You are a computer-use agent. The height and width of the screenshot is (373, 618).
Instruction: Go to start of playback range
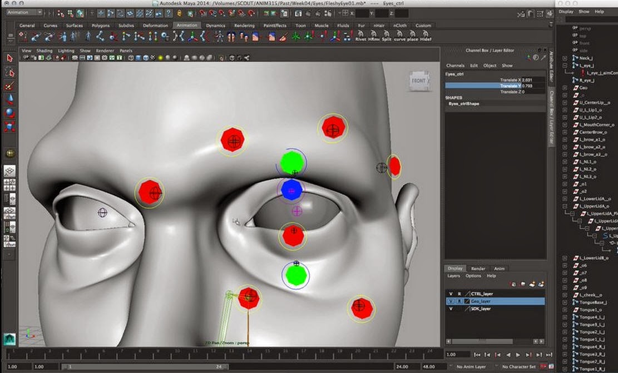click(477, 355)
